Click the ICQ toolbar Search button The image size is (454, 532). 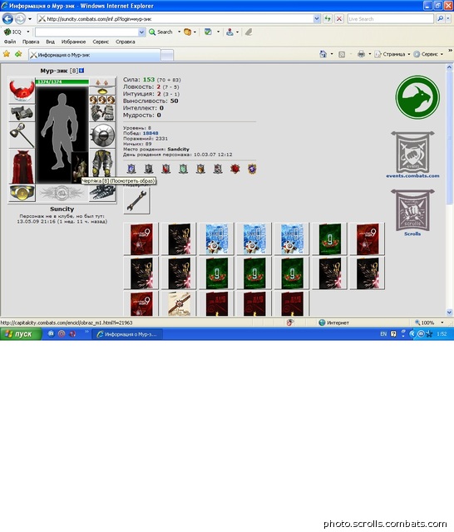click(160, 32)
